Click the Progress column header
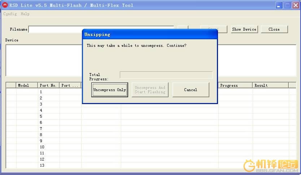The height and width of the screenshot is (175, 301). 235,85
